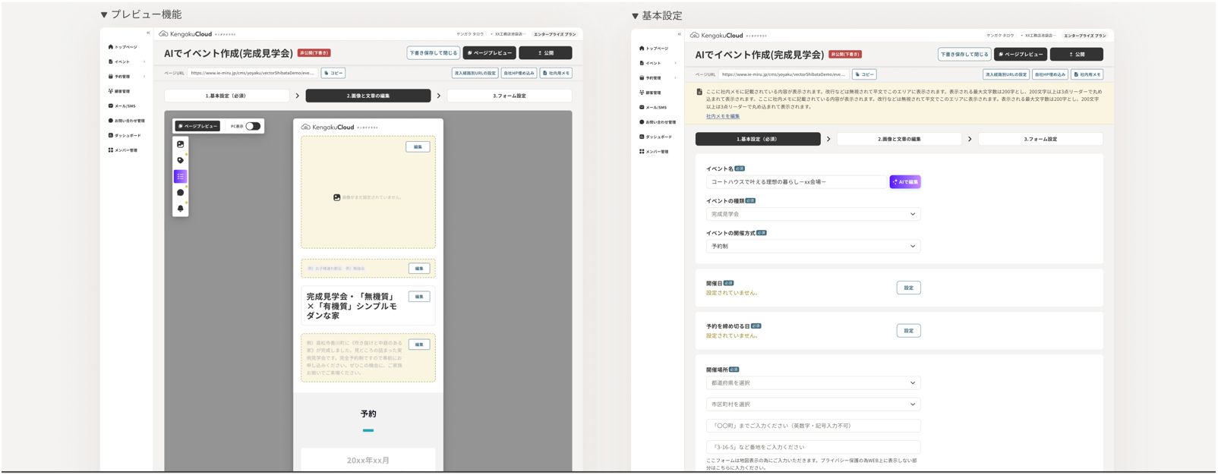Select the speech bubble icon in the editor toolbar

click(180, 193)
